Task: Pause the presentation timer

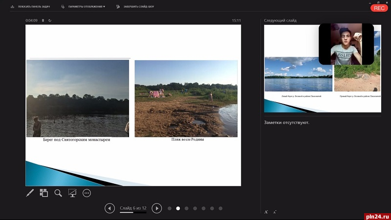Action: [x=43, y=21]
